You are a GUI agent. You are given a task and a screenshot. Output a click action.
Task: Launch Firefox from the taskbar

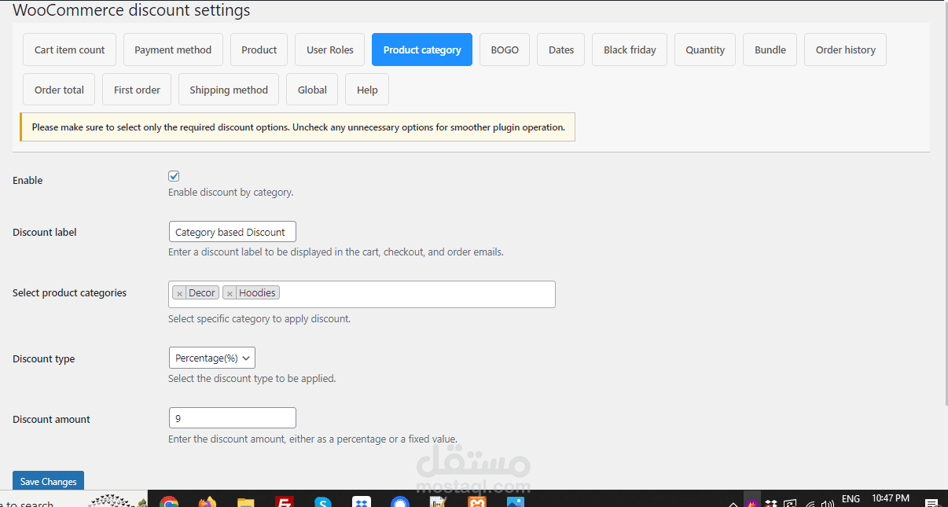[207, 502]
